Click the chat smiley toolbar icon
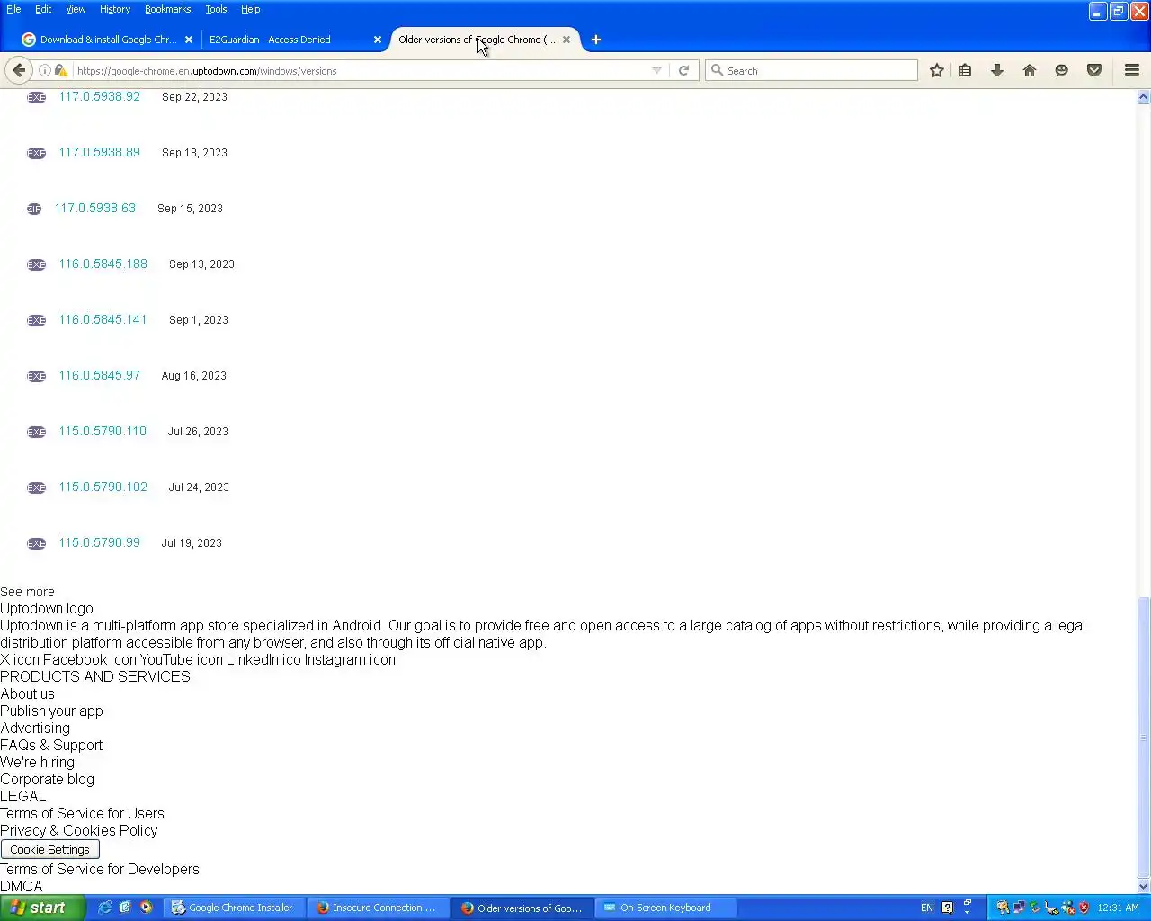The image size is (1151, 921). pos(1062,70)
